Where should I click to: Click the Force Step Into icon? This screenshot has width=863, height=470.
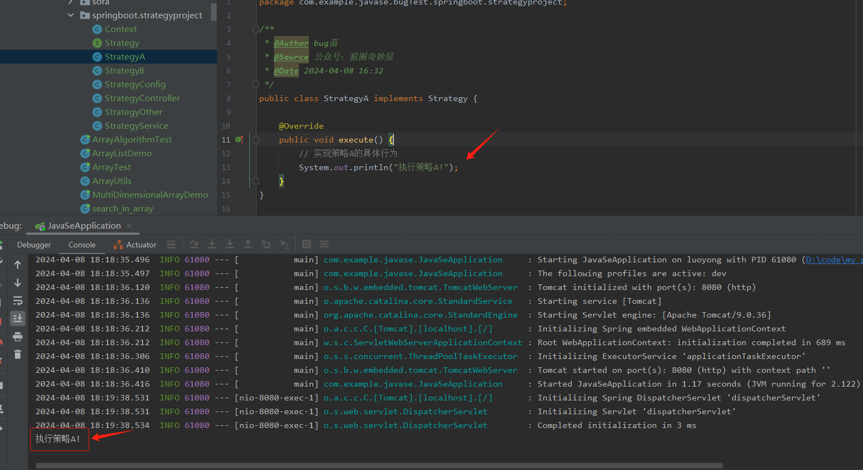[230, 244]
